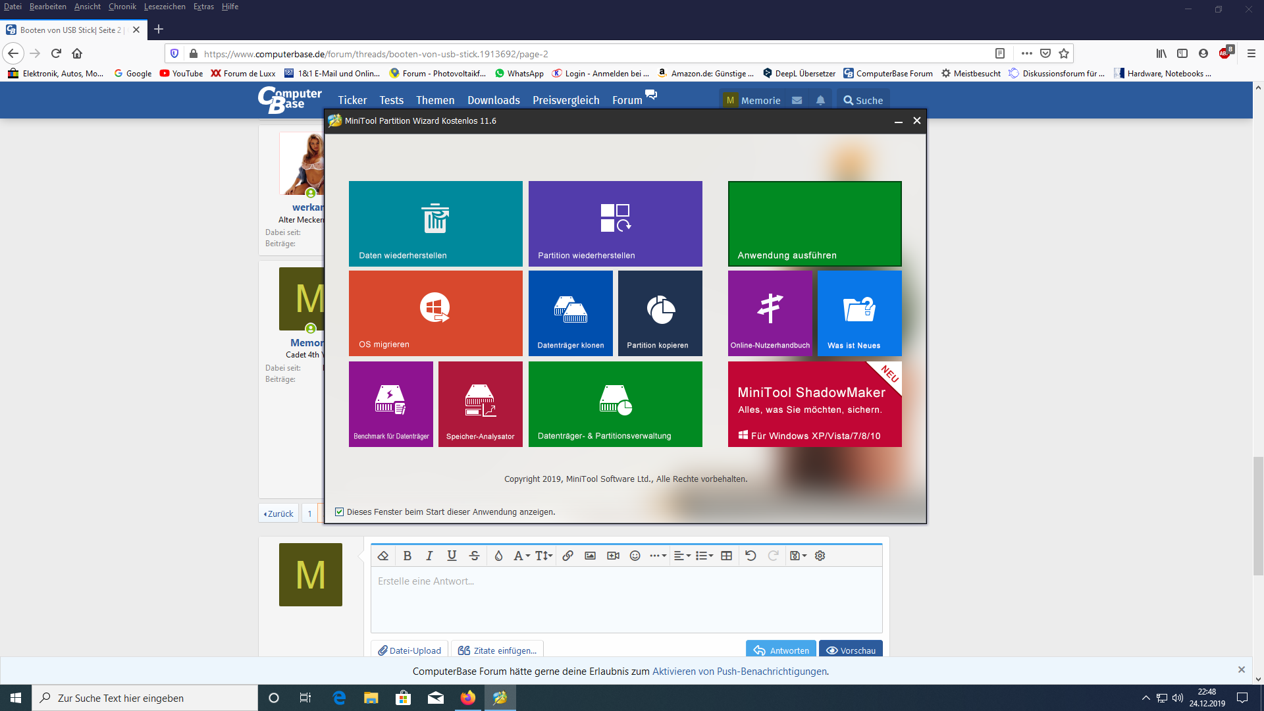Open the text color picker in editor
Viewport: 1264px width, 711px height.
tap(498, 556)
